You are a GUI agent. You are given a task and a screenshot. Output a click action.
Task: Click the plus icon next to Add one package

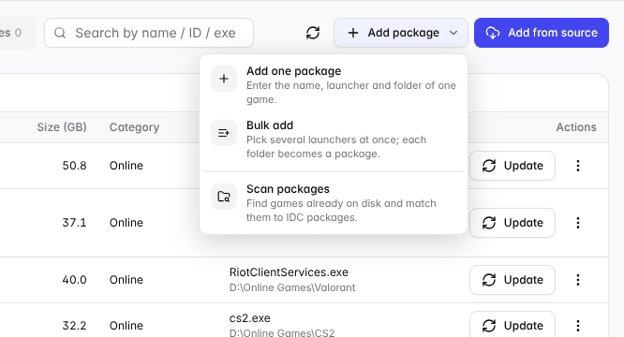[x=224, y=79]
